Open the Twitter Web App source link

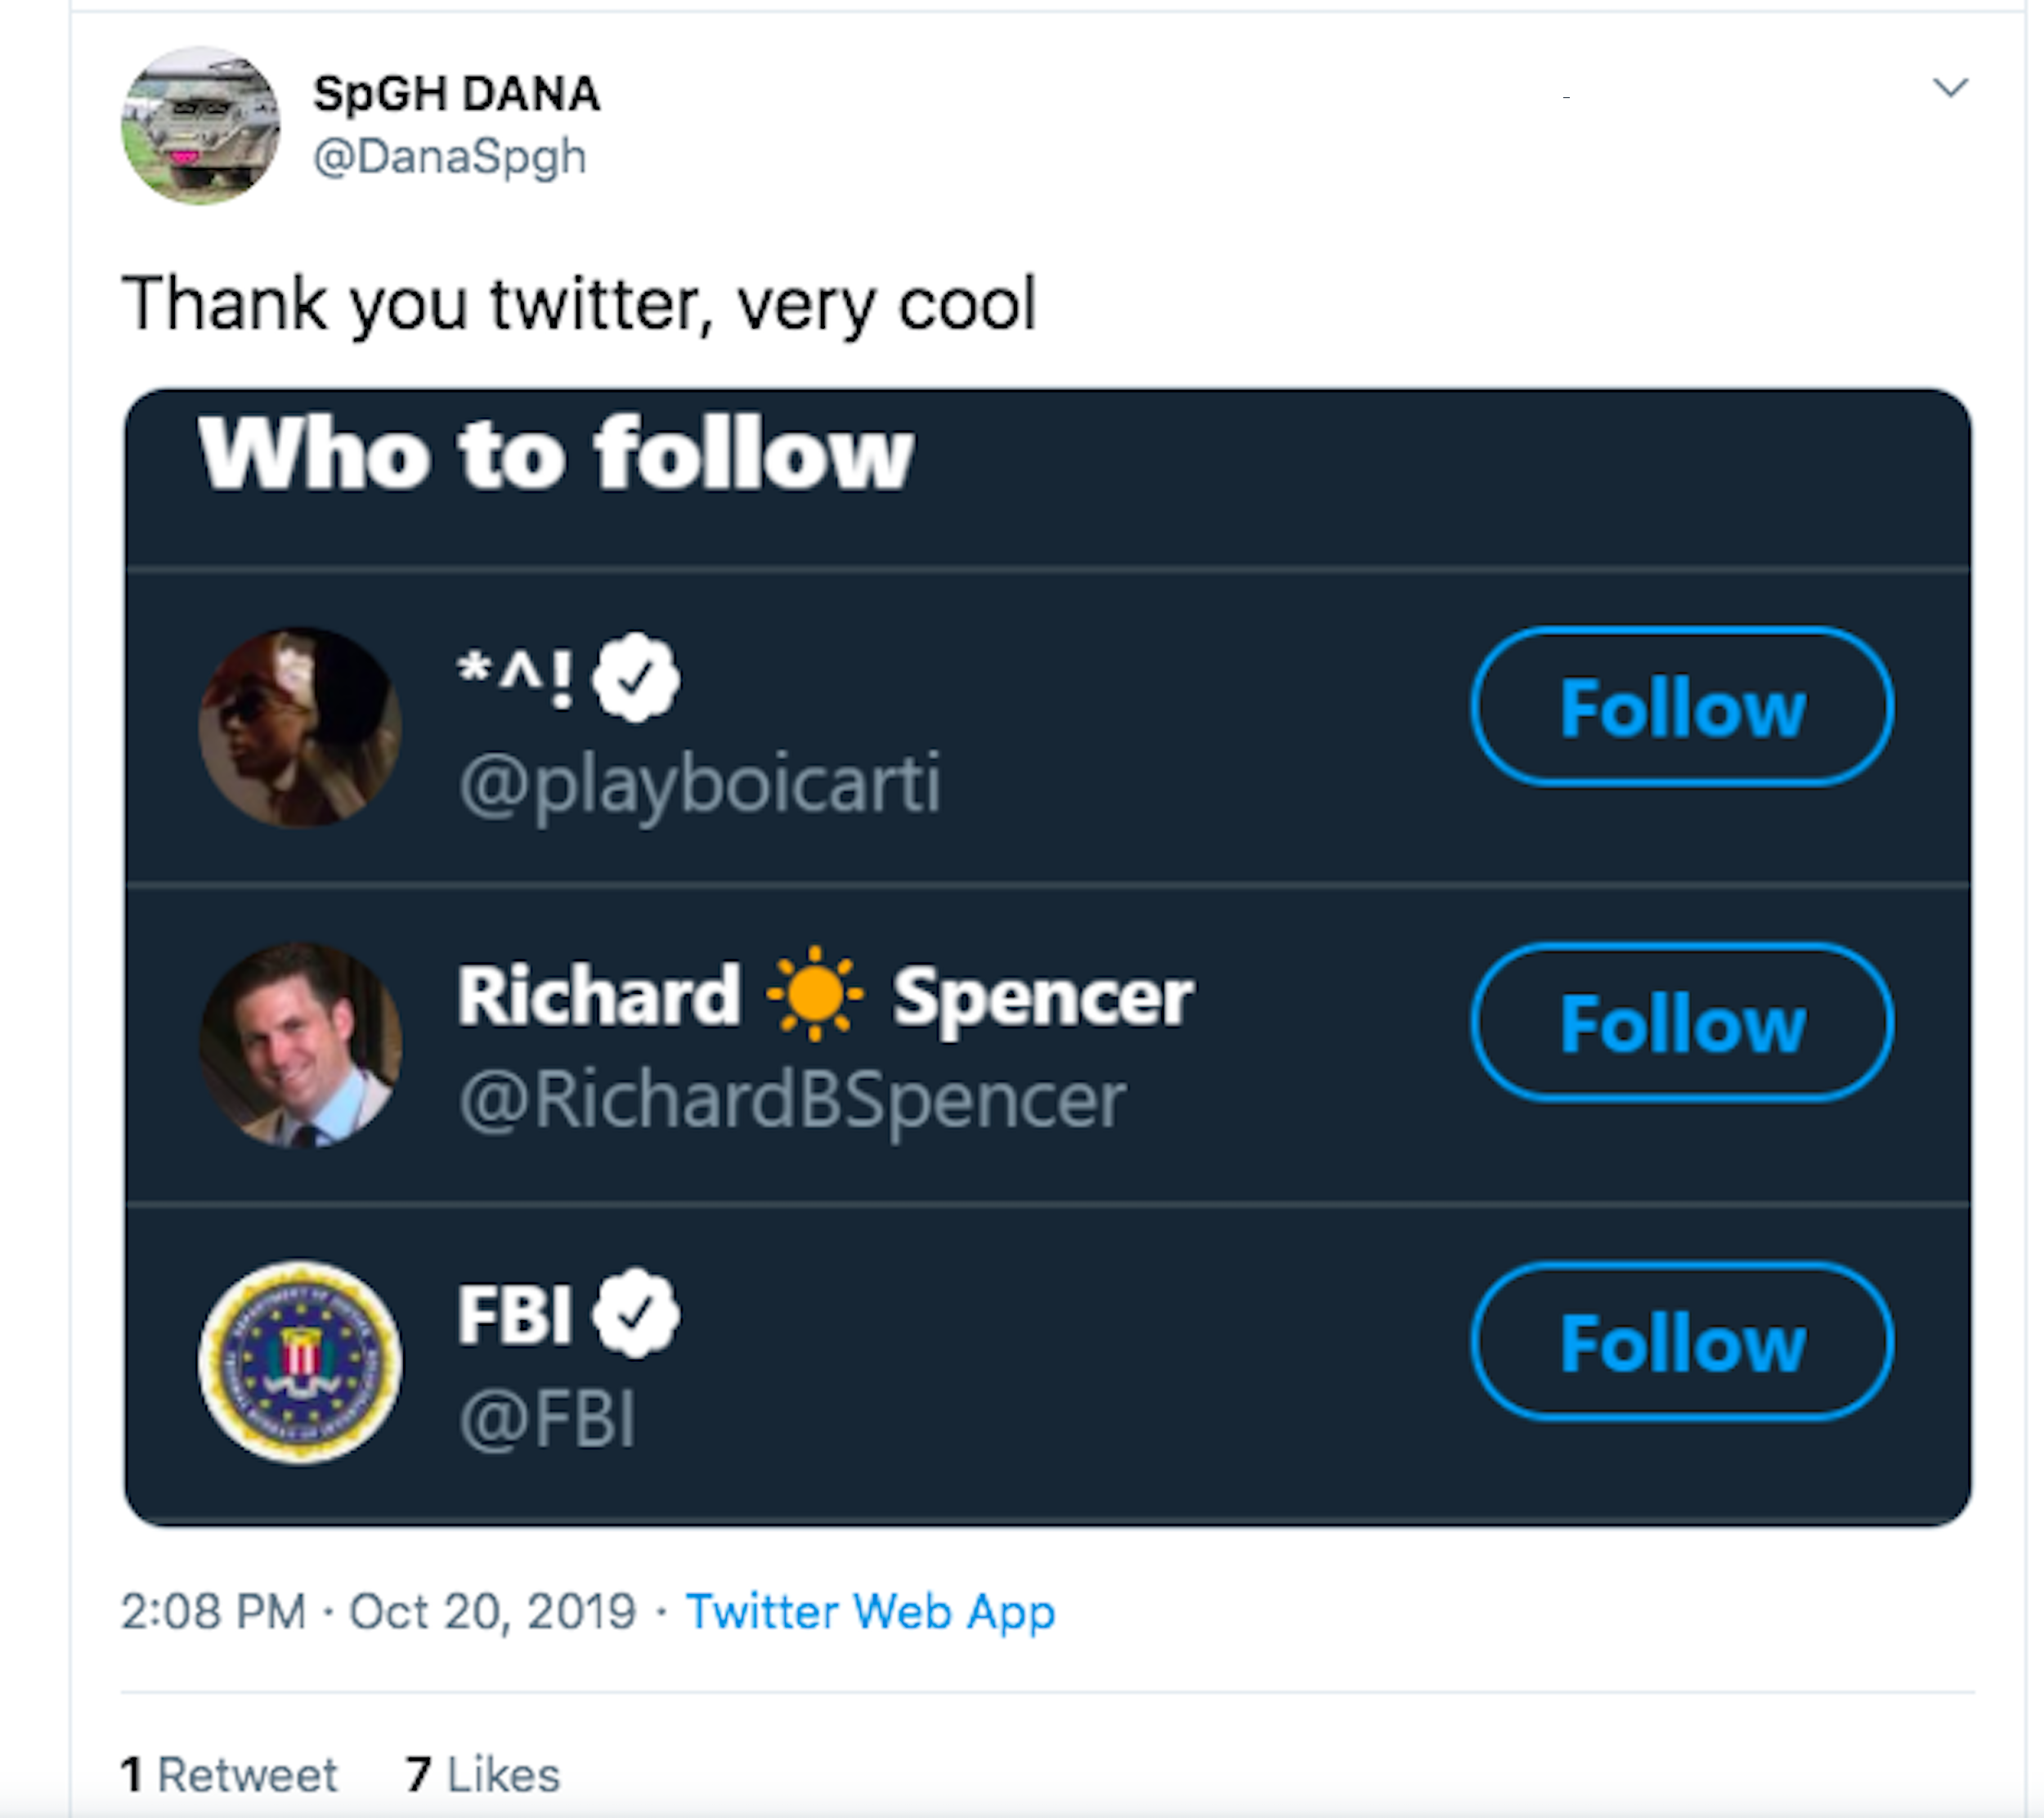click(870, 1612)
